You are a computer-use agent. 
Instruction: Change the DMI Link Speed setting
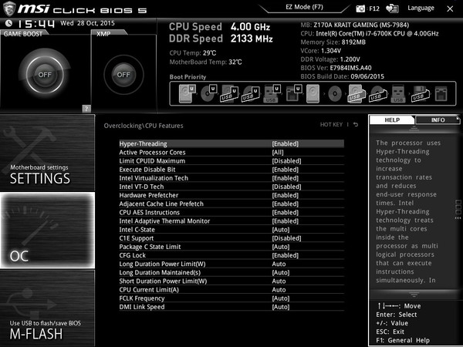click(231, 307)
